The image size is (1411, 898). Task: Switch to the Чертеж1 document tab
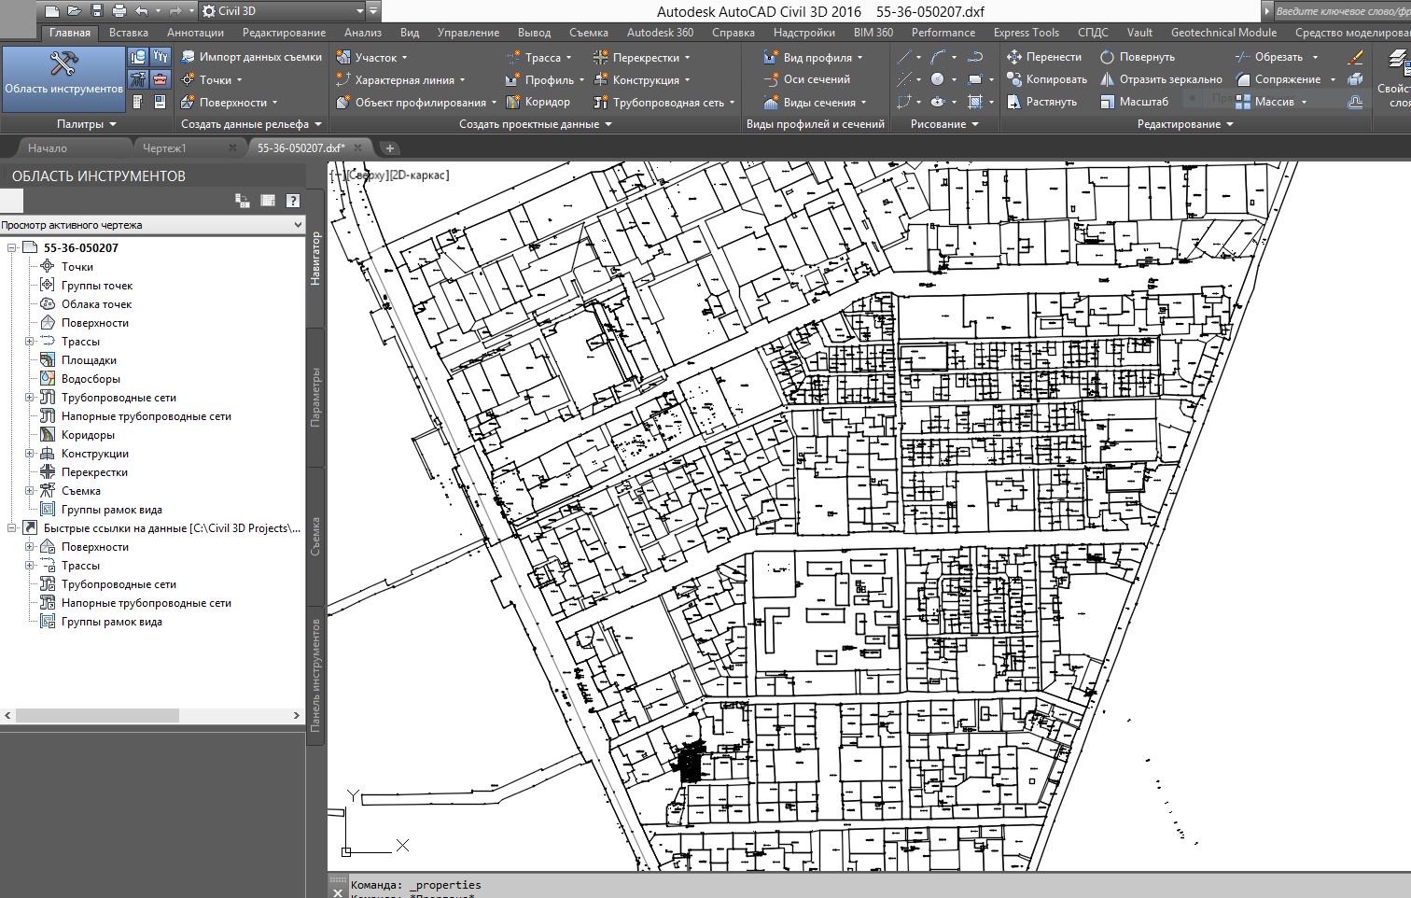pos(164,147)
